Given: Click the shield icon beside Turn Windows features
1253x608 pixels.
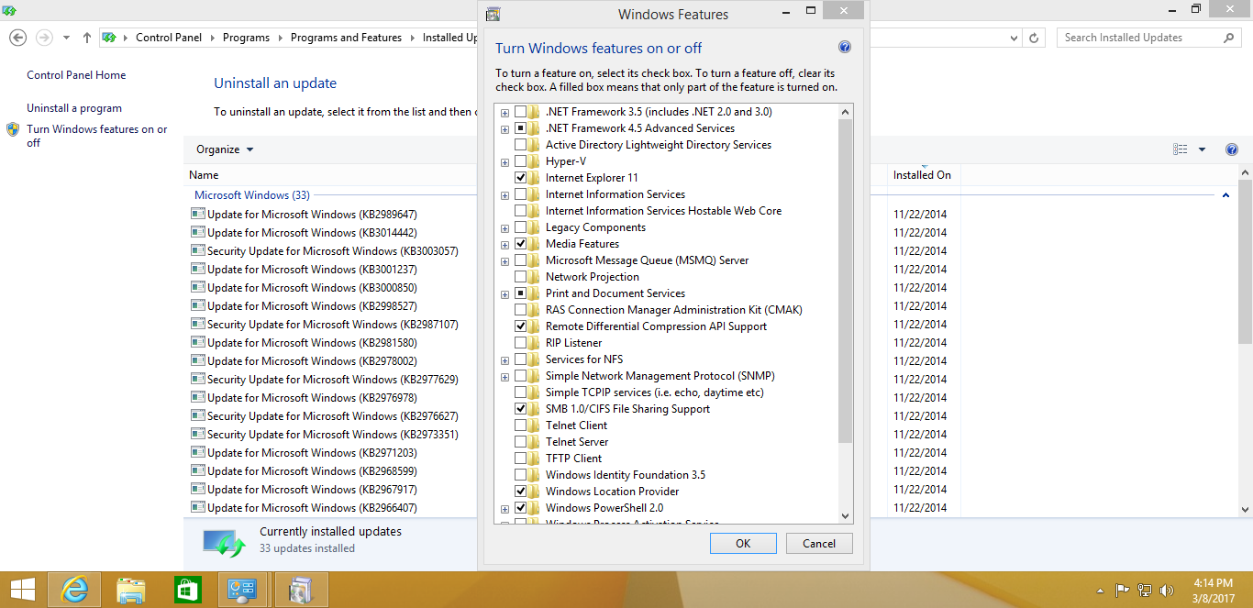Looking at the screenshot, I should click(13, 129).
